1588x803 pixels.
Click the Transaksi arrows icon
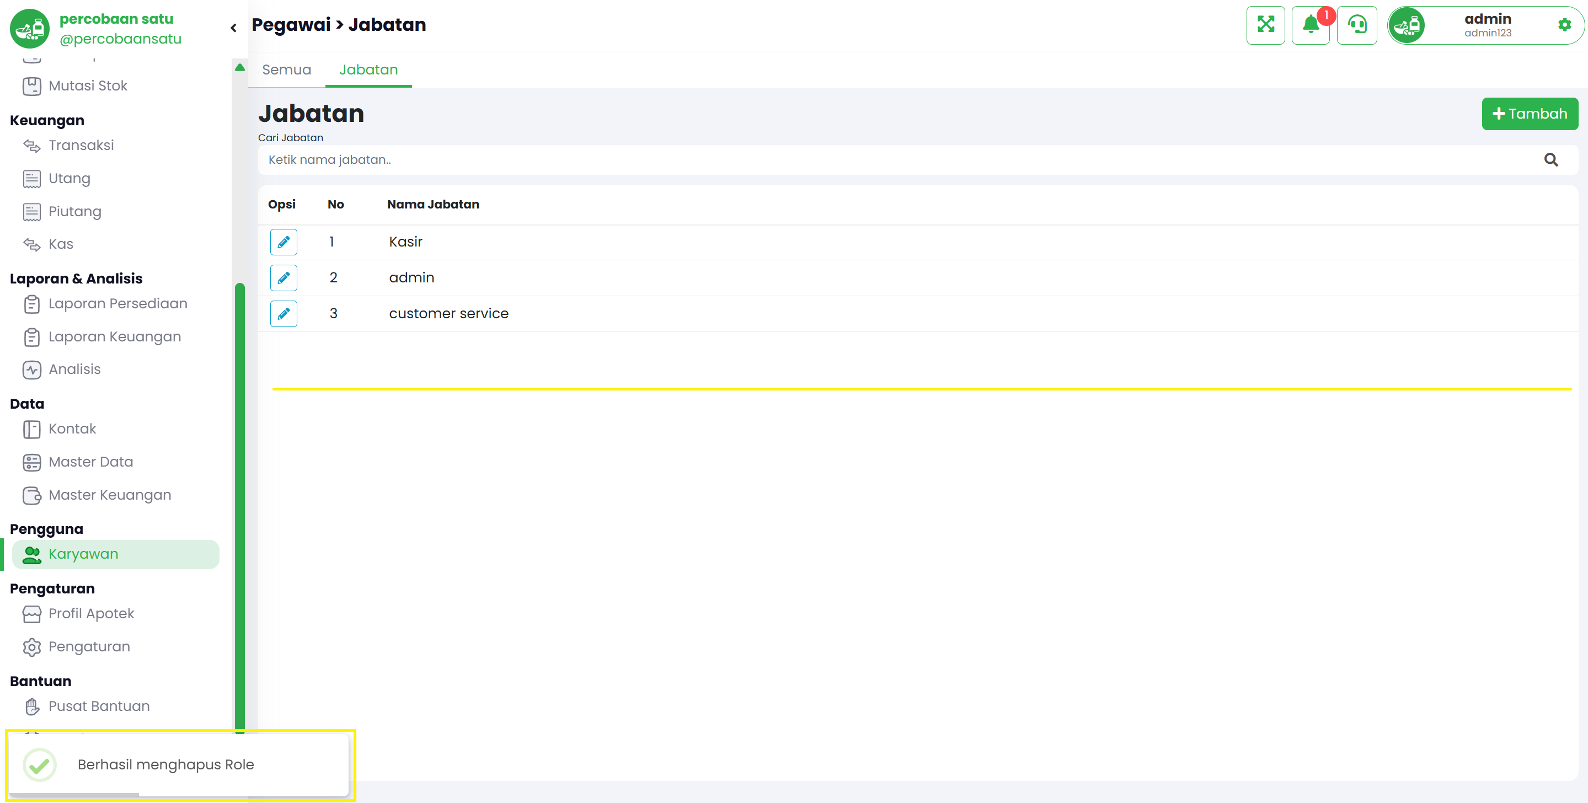tap(32, 146)
